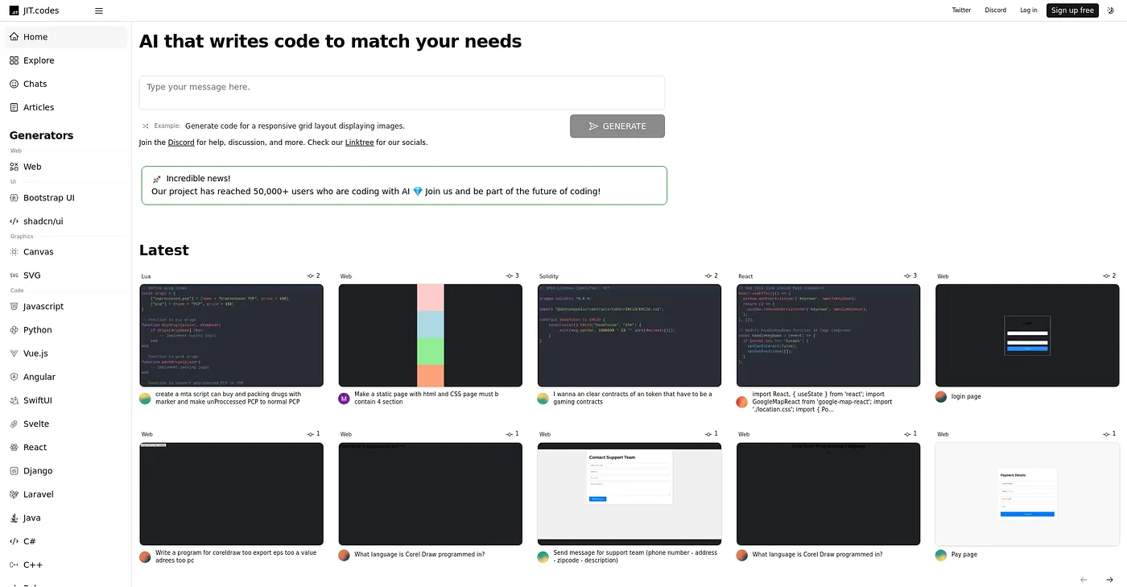Select the Web generator icon
Image resolution: width=1127 pixels, height=587 pixels.
click(x=14, y=167)
